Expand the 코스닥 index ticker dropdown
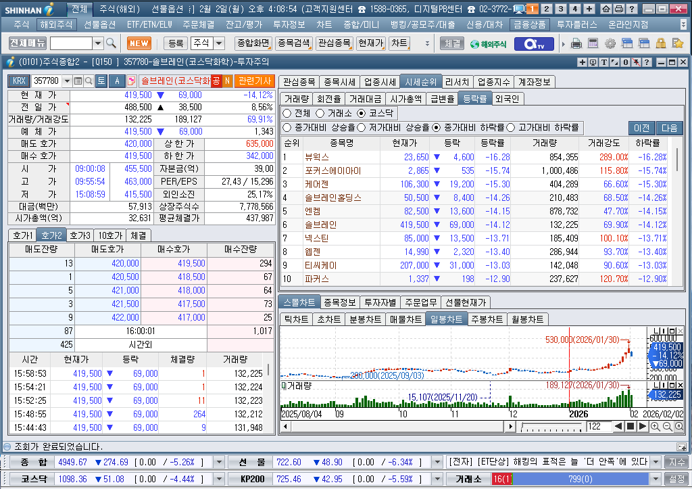 [x=219, y=479]
